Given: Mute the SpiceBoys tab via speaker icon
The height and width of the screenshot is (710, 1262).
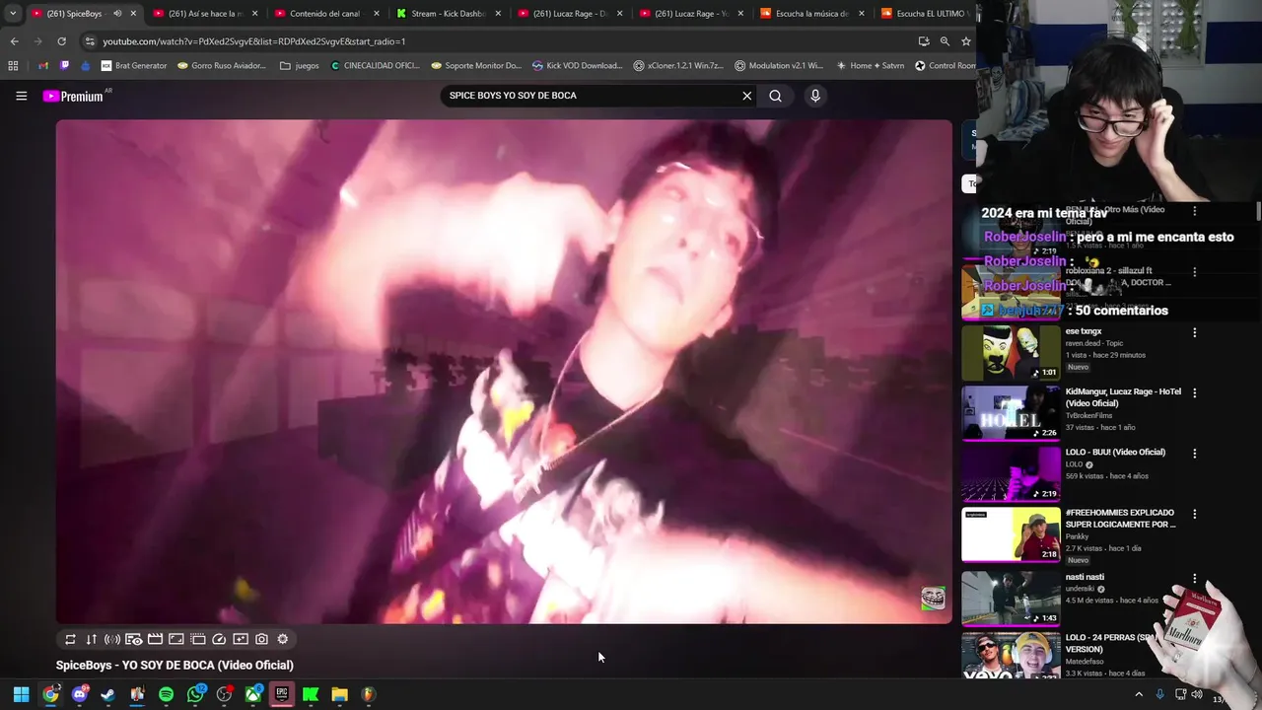Looking at the screenshot, I should [x=117, y=14].
